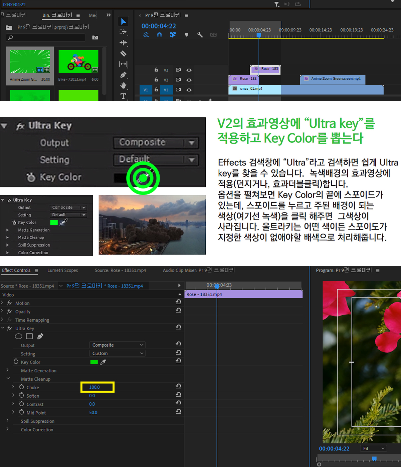401x467 pixels.
Task: Expand Color Correction in Effect Controls
Action: (8, 429)
